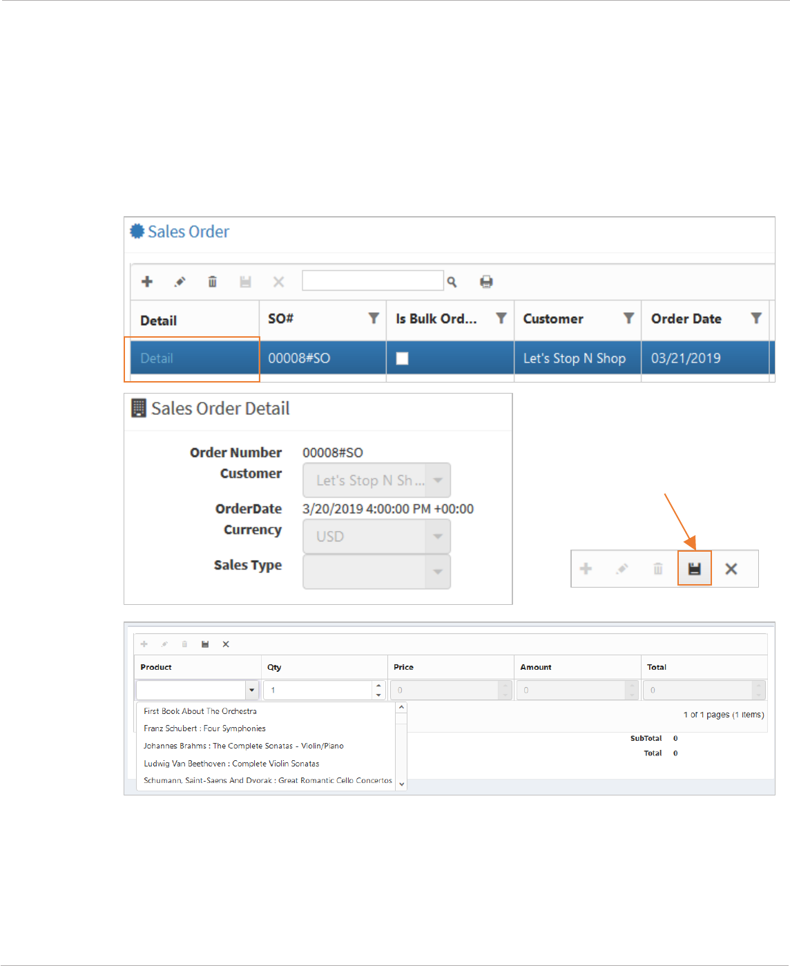Image resolution: width=790 pixels, height=966 pixels.
Task: Select Ludwig Van Beethoven : Complete Violin Sonatas
Action: tap(231, 764)
